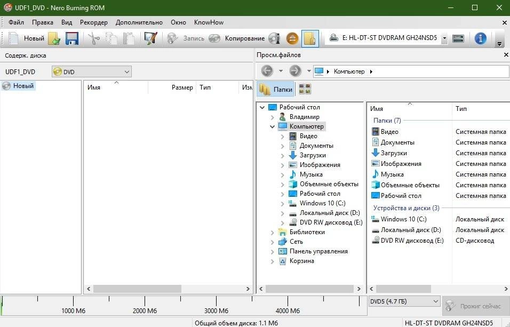The image size is (510, 327).
Task: Collapse the Рабочий стол tree root
Action: [262, 107]
